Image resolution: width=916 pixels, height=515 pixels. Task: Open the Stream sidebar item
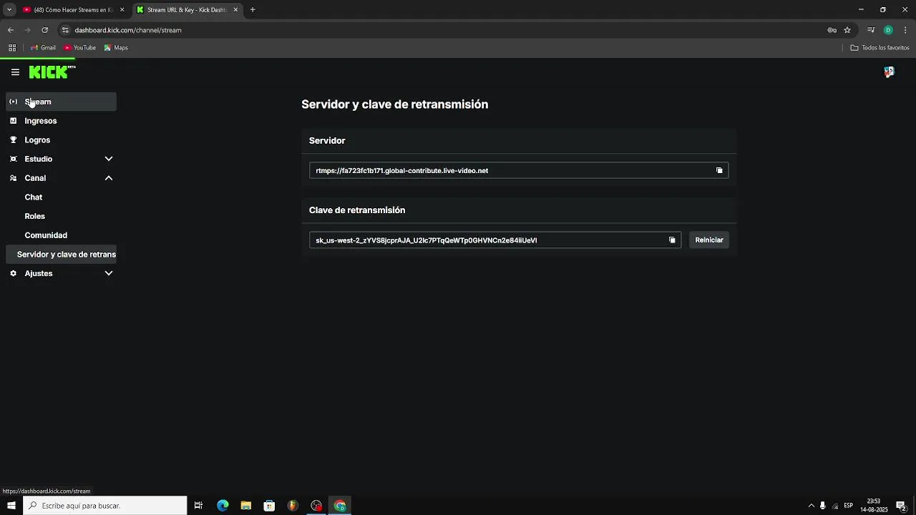pyautogui.click(x=61, y=102)
